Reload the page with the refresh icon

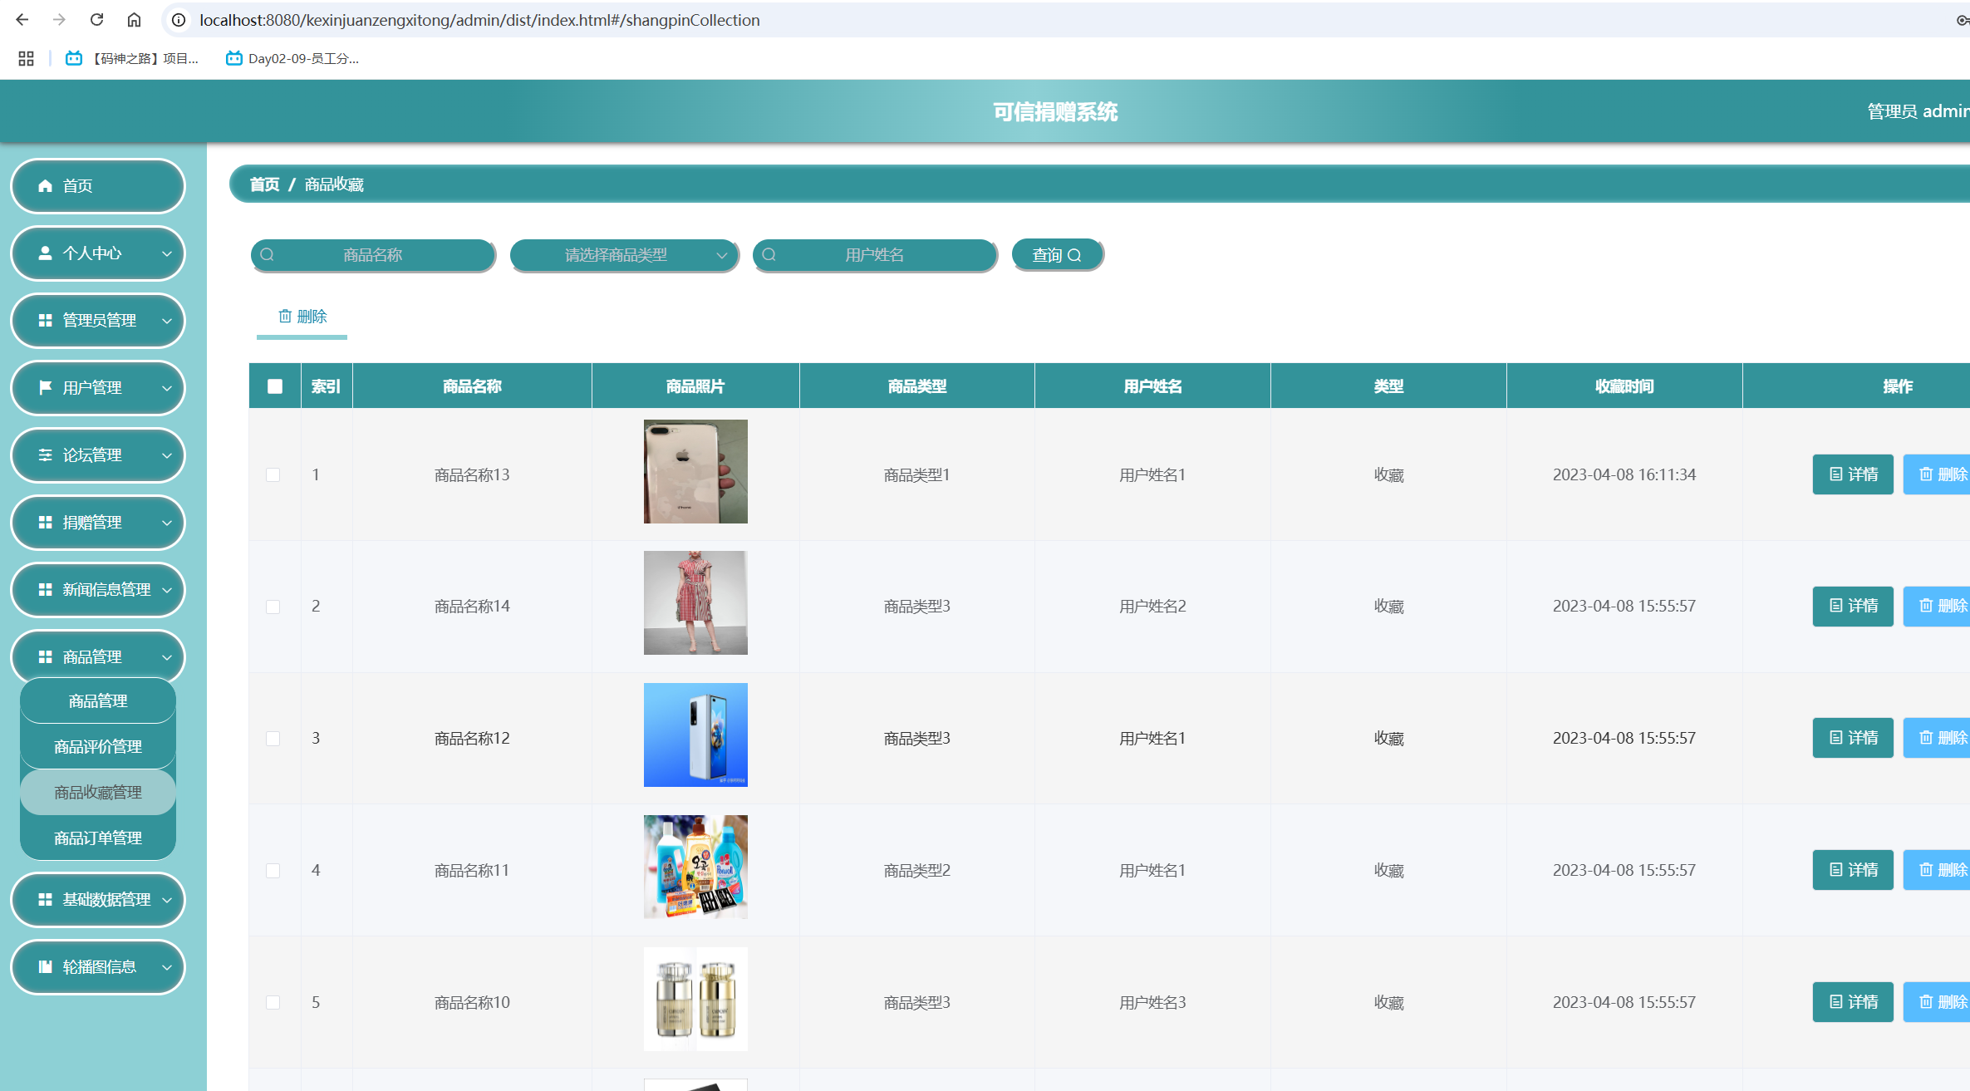pyautogui.click(x=96, y=20)
